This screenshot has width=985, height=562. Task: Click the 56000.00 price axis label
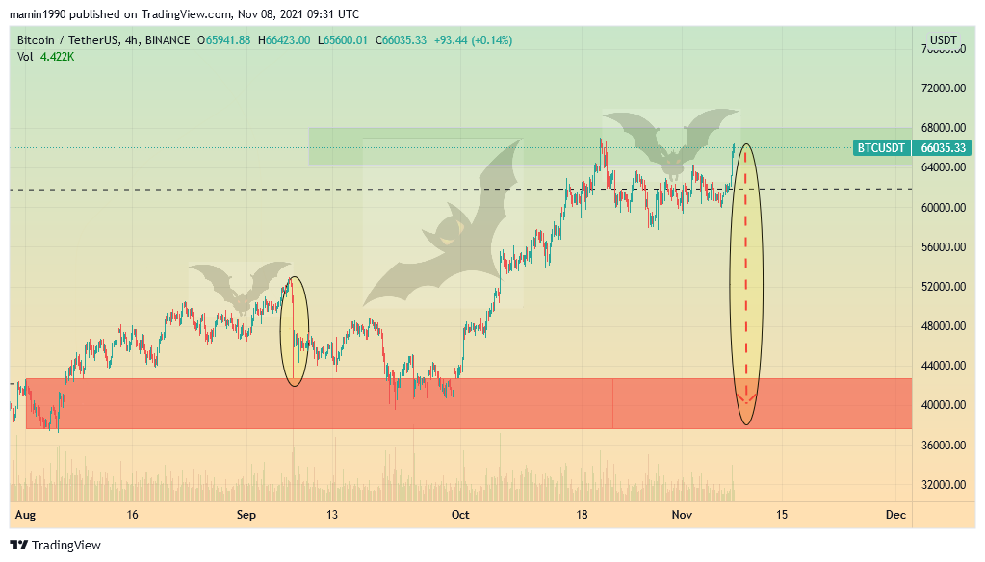(x=943, y=247)
